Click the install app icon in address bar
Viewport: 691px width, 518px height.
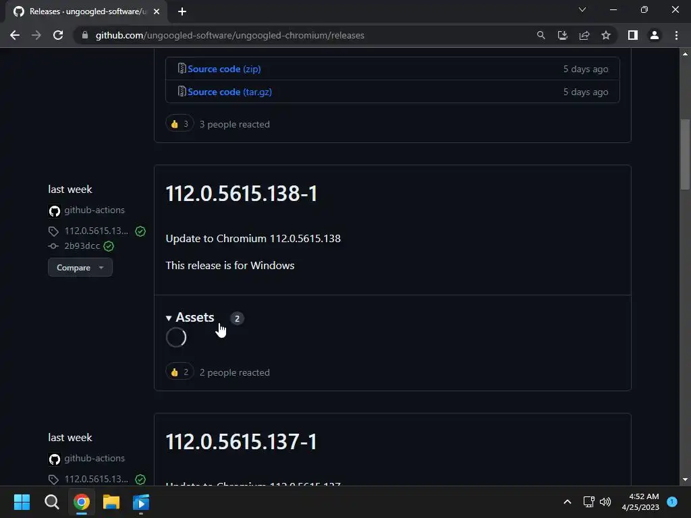click(562, 35)
